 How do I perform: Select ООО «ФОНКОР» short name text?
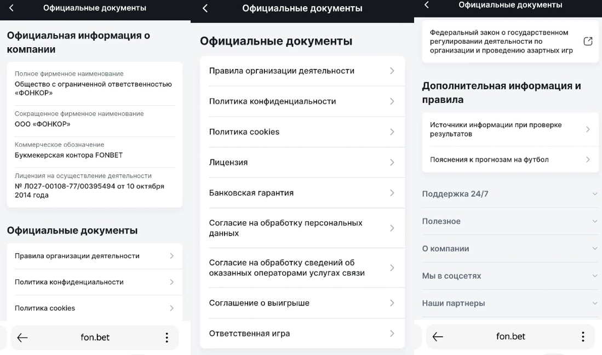coord(43,124)
